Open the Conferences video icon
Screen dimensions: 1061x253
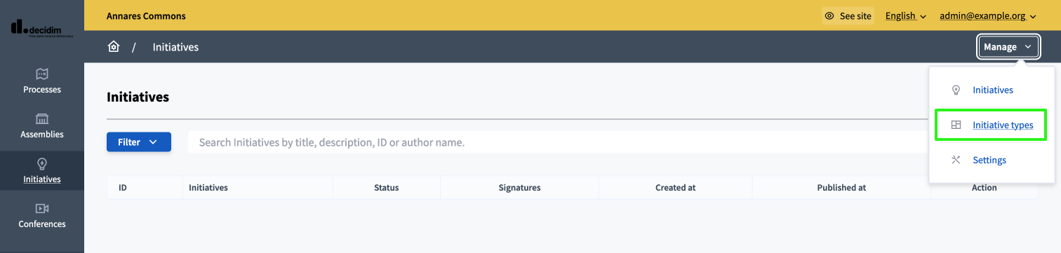(42, 209)
